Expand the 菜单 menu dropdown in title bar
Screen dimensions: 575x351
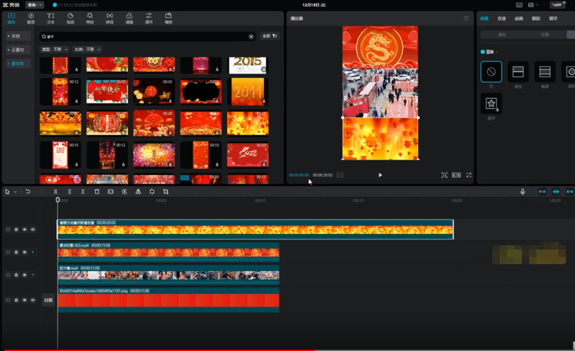[34, 5]
